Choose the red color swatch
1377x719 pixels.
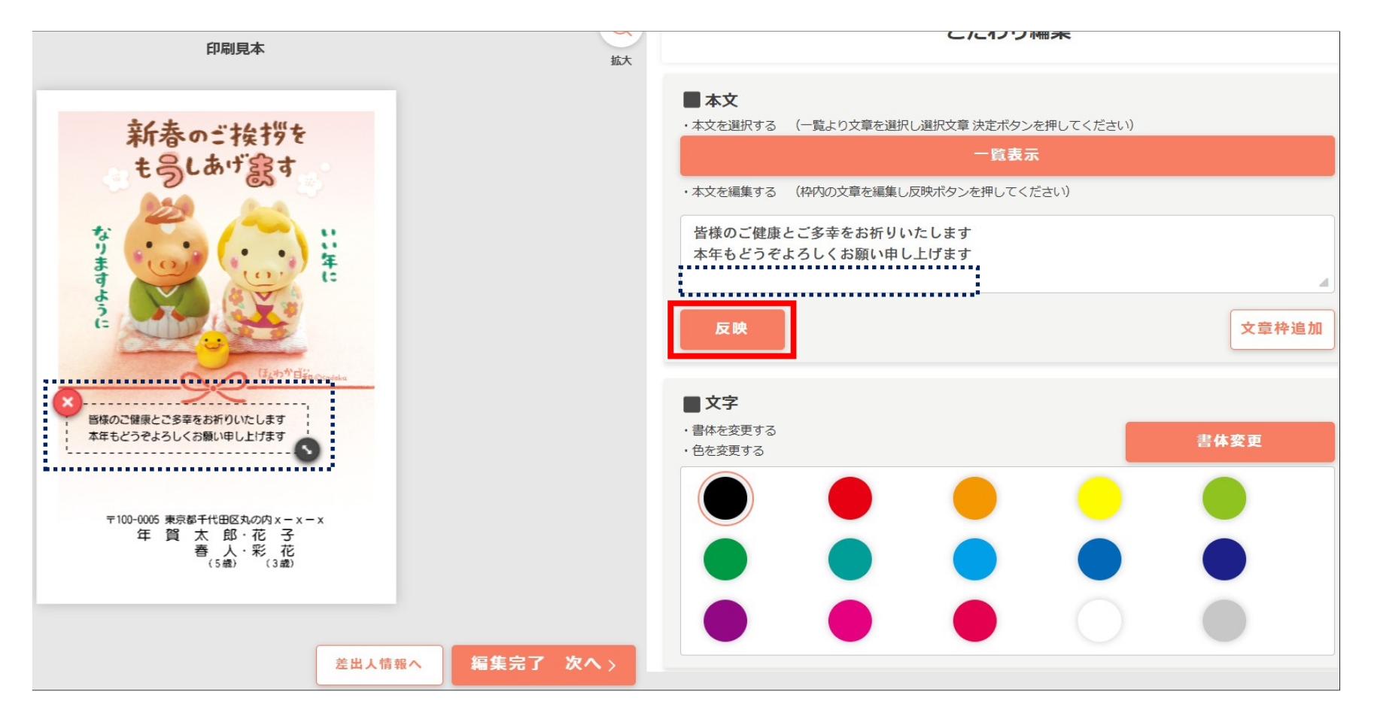coord(849,496)
